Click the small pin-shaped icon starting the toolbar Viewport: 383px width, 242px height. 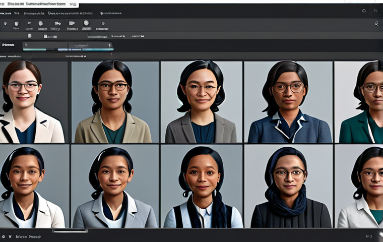5,24
